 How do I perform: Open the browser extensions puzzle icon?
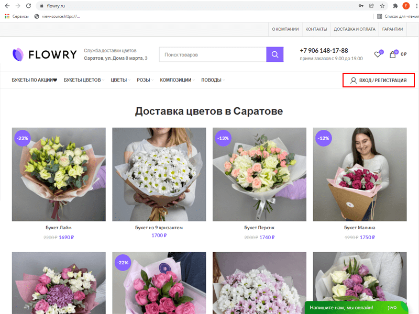(395, 6)
